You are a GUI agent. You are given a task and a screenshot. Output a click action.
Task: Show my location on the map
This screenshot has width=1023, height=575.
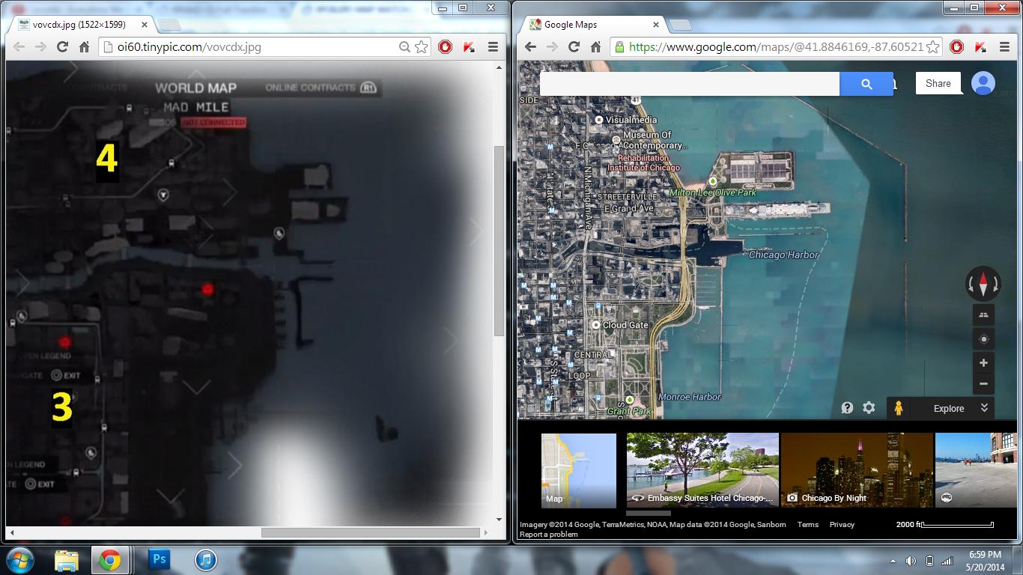[983, 339]
